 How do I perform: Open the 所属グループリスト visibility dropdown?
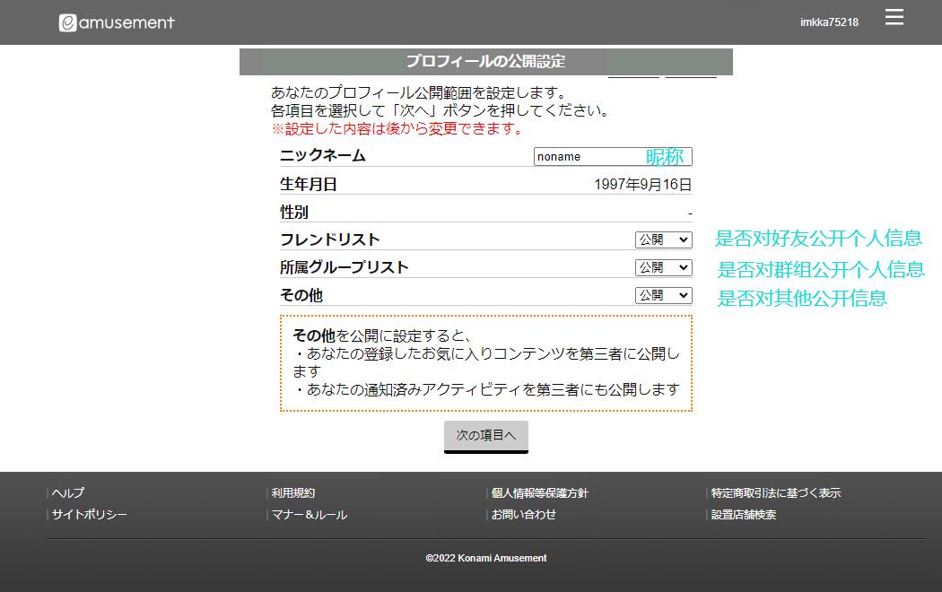pos(663,267)
